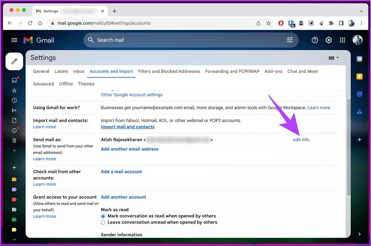Viewport: 371px width, 246px height.
Task: Switch to the Inbox settings tab
Action: [x=79, y=71]
